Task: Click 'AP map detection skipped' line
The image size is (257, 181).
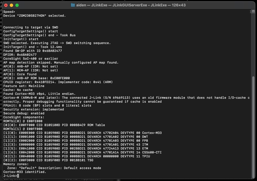Action: (61, 62)
